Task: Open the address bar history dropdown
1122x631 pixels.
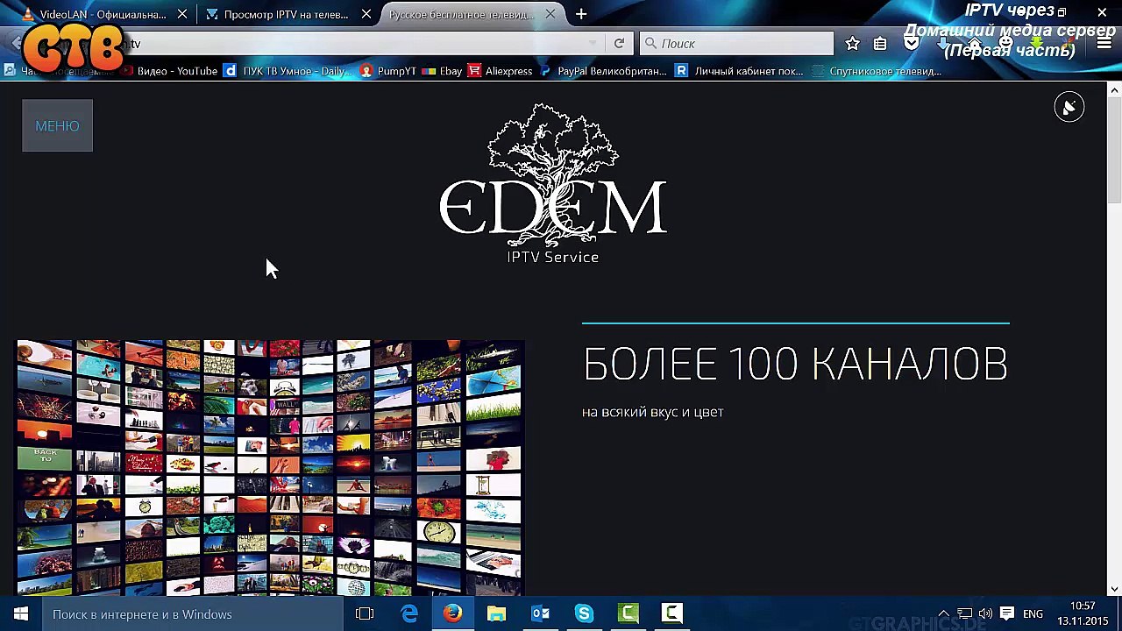Action: coord(593,43)
